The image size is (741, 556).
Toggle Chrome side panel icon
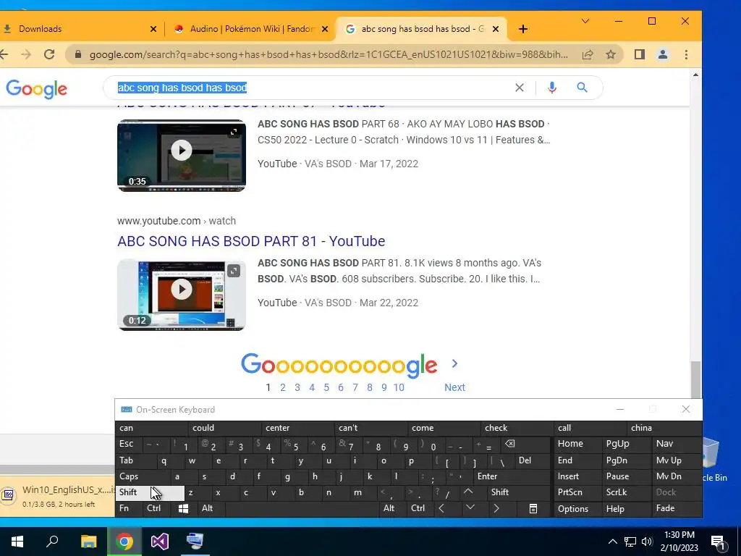[640, 54]
